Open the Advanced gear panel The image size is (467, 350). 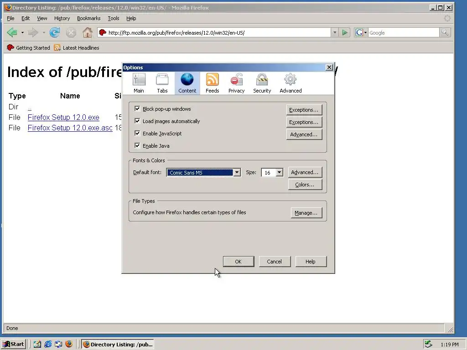[x=291, y=83]
